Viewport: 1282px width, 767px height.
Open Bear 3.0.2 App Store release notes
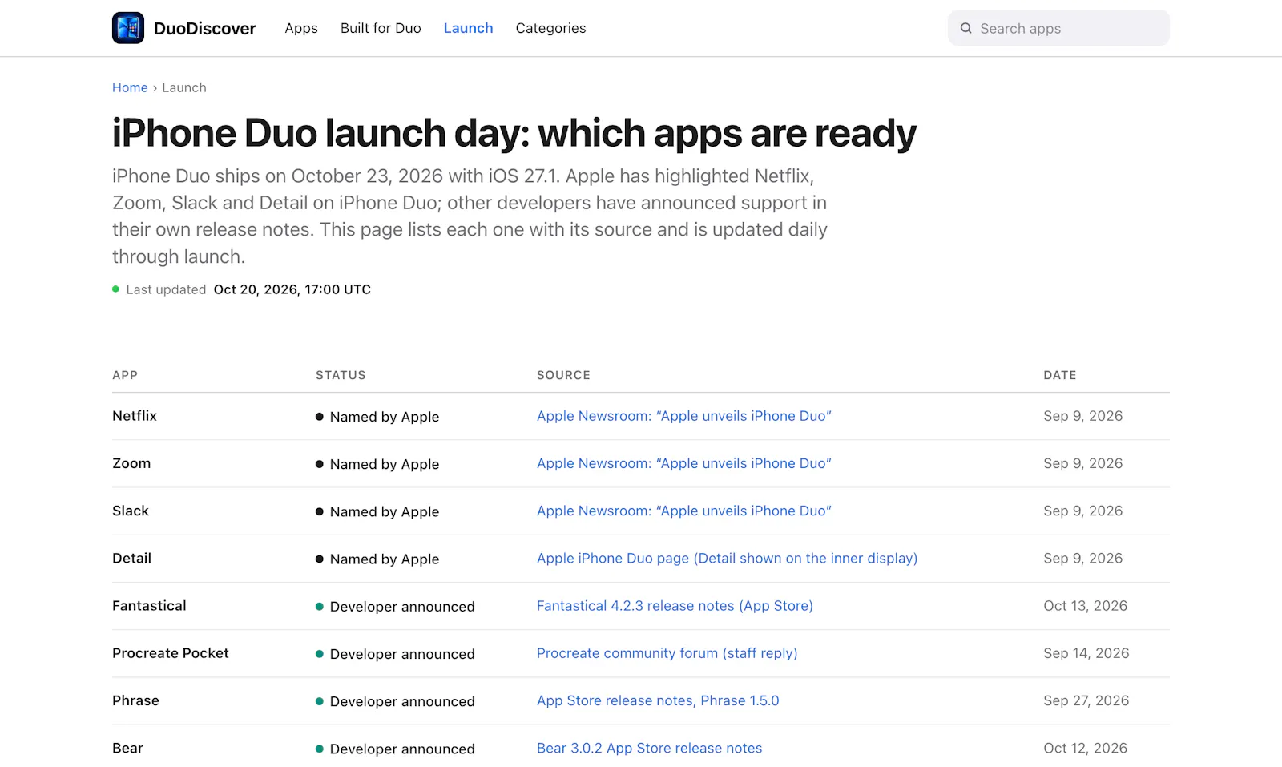pyautogui.click(x=650, y=748)
